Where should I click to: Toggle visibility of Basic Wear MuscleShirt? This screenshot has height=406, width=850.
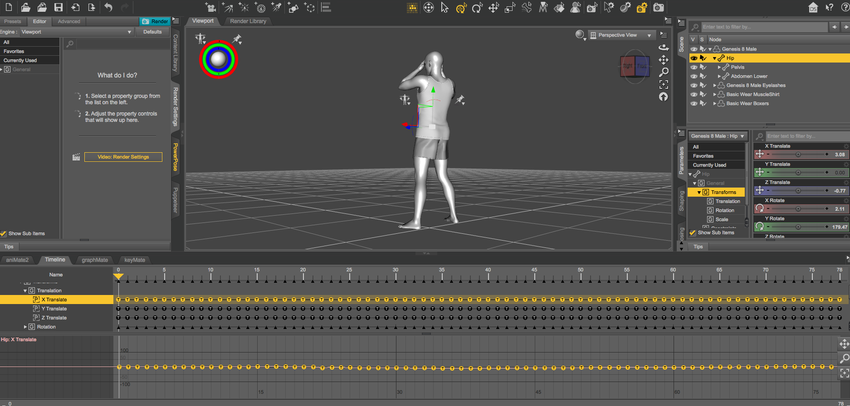pos(694,94)
